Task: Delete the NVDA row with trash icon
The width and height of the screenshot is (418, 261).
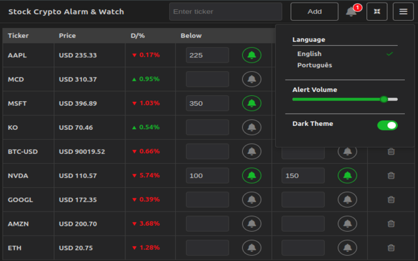Action: [391, 176]
